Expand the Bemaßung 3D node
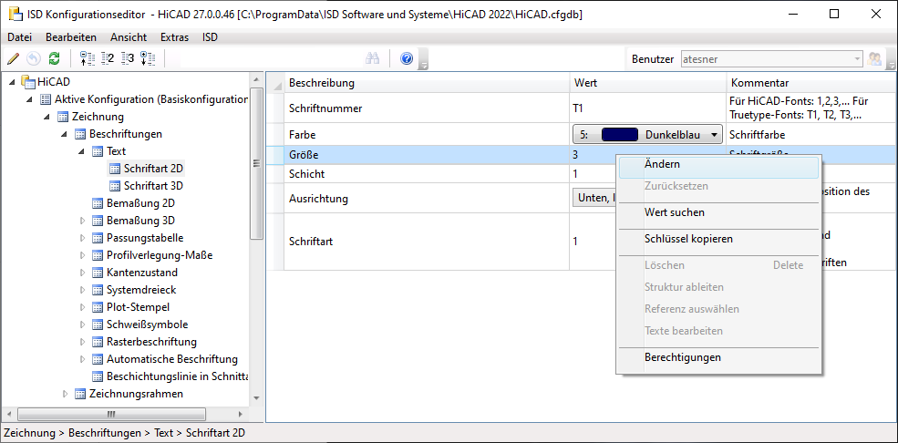Screen dimensions: 898x443 82,221
